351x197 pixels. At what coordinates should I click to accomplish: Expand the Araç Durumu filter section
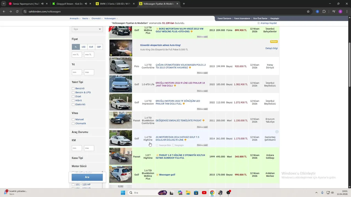[80, 132]
